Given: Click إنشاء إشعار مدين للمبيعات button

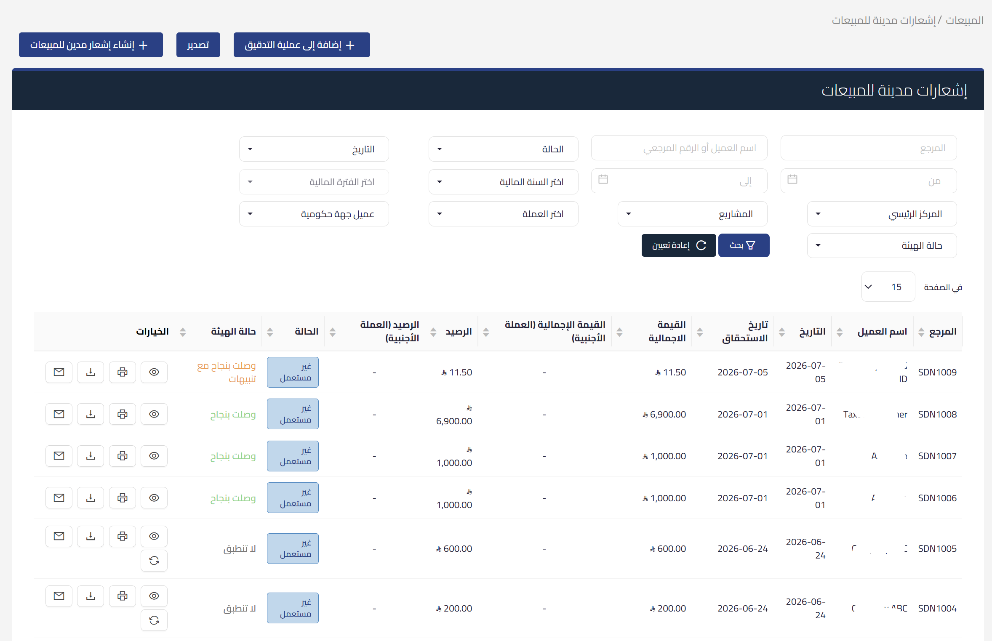Looking at the screenshot, I should (91, 45).
